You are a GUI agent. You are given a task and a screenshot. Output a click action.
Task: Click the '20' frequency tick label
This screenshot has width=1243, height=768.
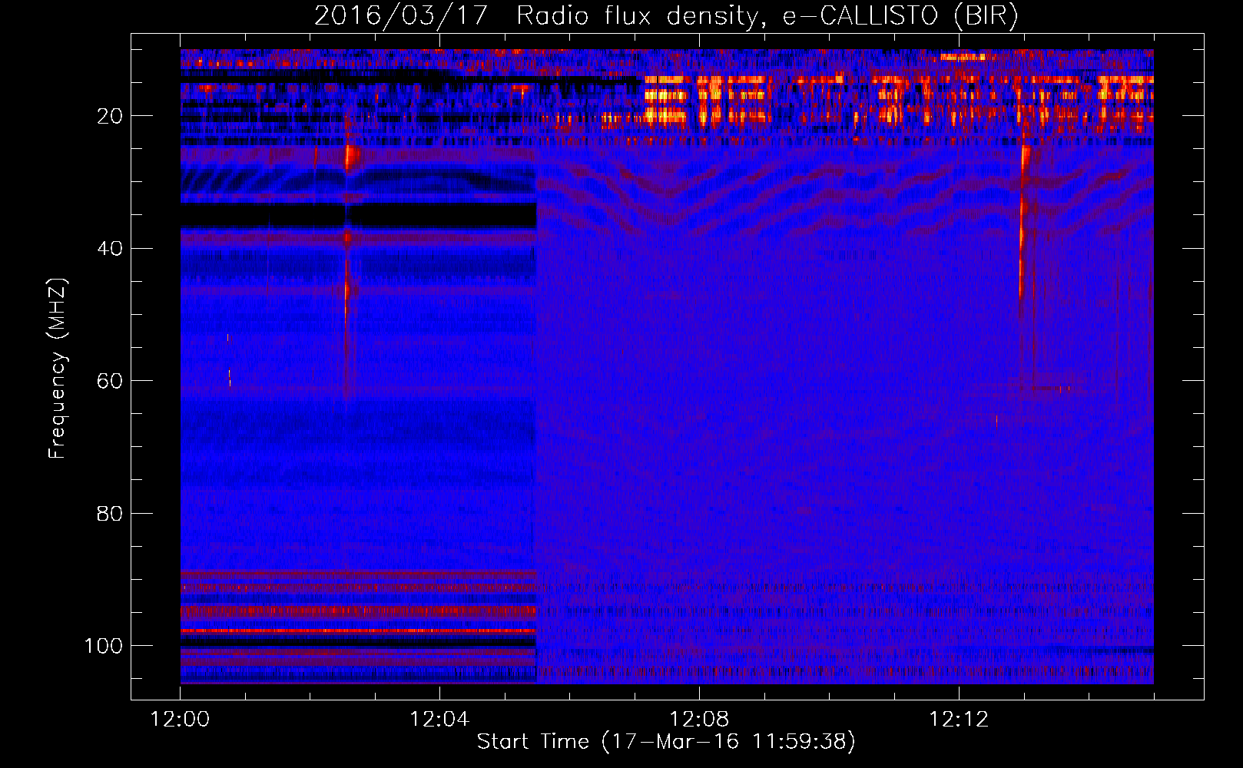click(x=110, y=116)
